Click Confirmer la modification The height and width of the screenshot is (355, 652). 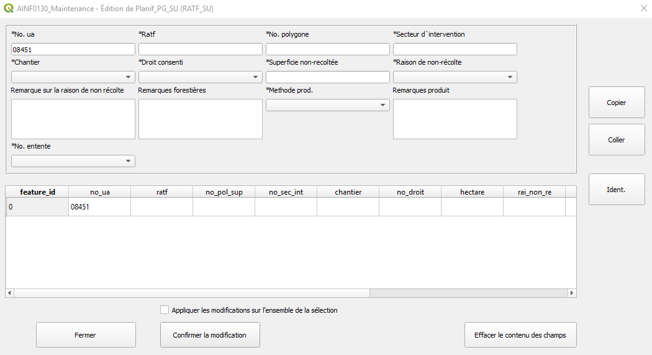(210, 335)
